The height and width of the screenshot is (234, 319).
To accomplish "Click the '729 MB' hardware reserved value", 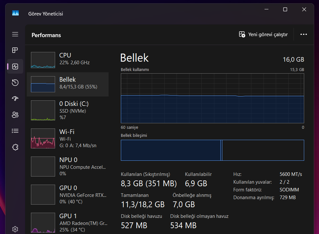I will (287, 198).
